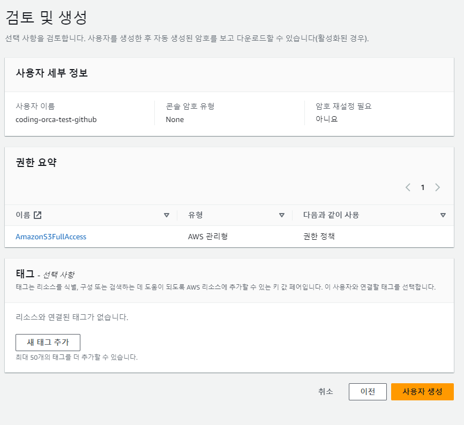Open the AmazonS3FullAccess policy link
This screenshot has height=425, width=464.
(x=51, y=237)
